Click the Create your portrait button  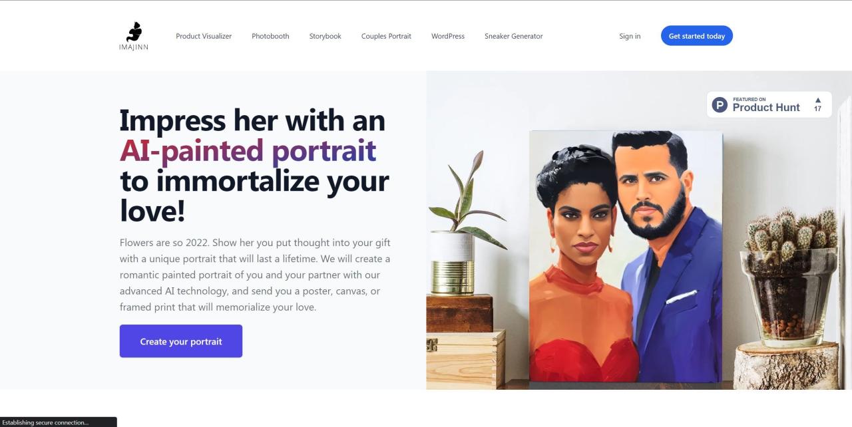click(181, 341)
